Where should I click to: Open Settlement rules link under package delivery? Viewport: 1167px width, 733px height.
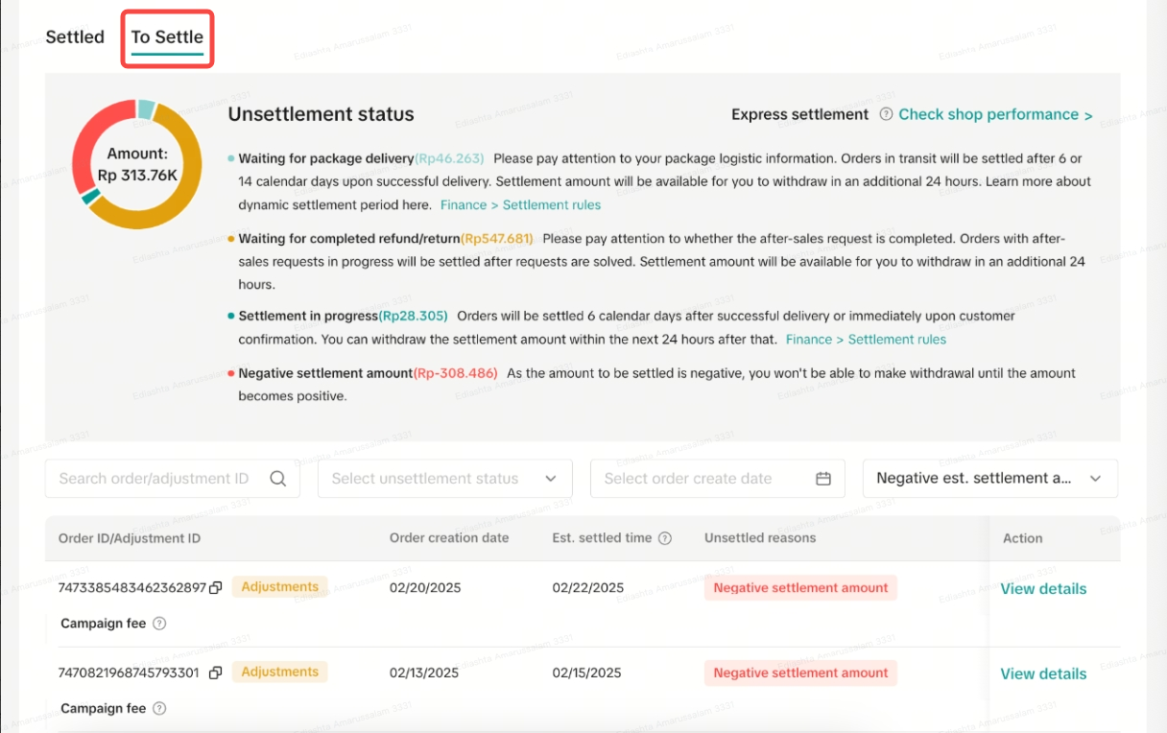tap(520, 205)
